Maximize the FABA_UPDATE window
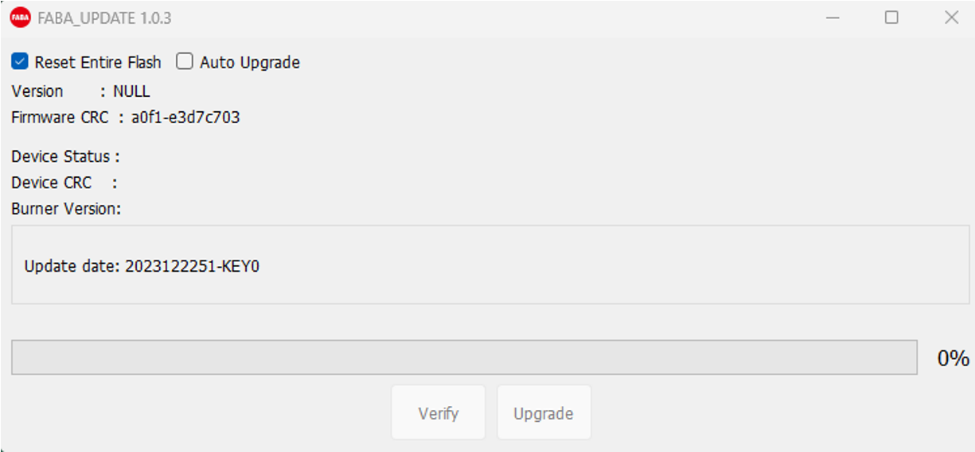The height and width of the screenshot is (452, 975). pos(891,17)
